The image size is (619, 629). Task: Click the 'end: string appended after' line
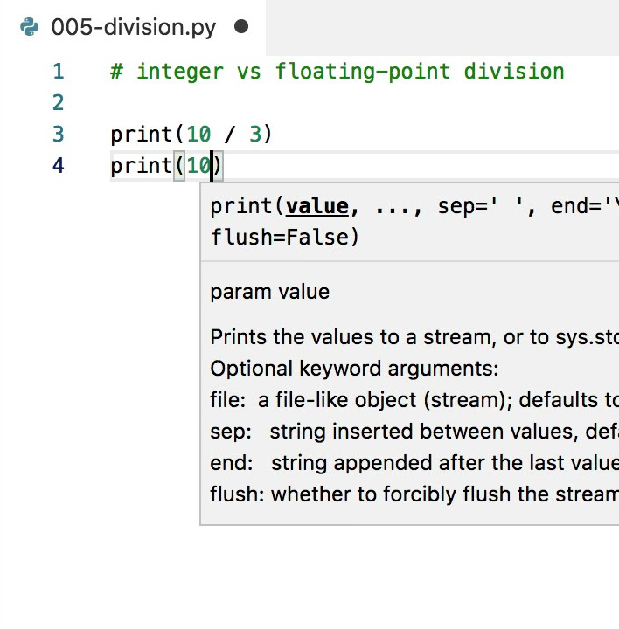414,463
